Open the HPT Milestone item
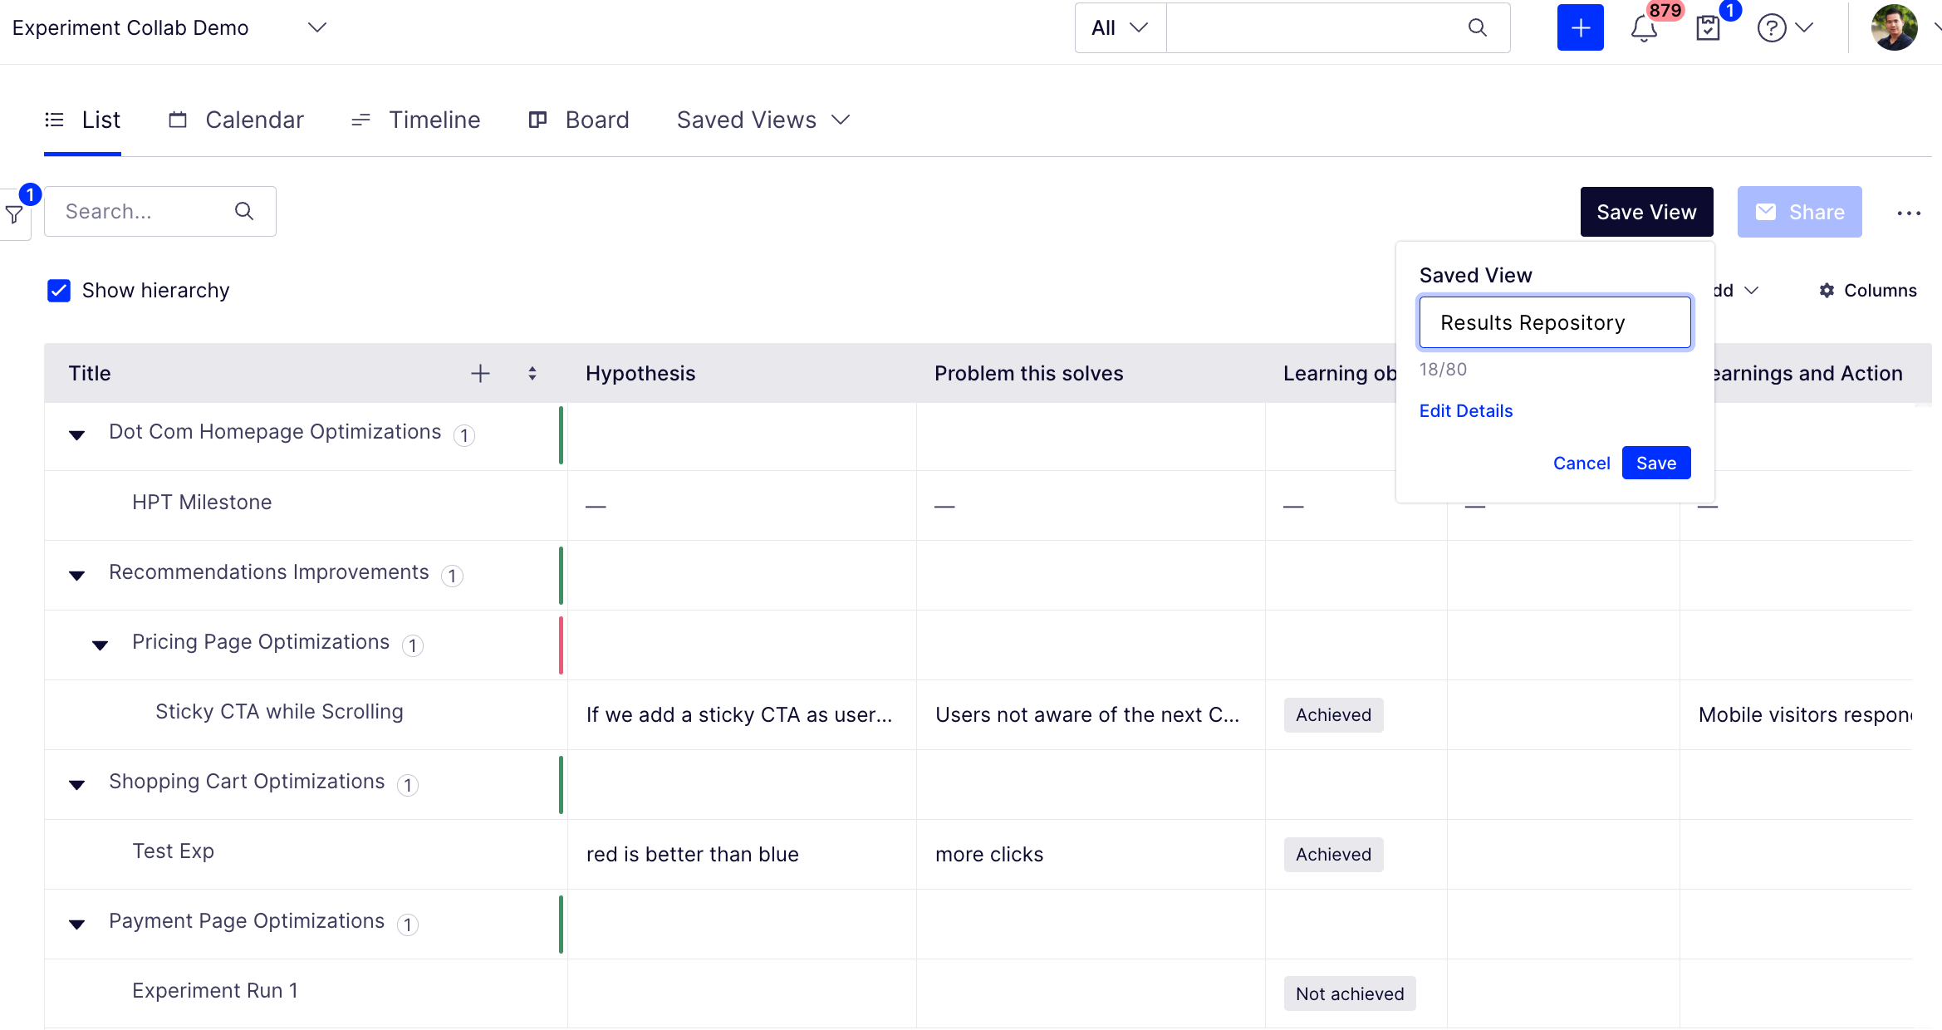The width and height of the screenshot is (1942, 1030). (202, 503)
